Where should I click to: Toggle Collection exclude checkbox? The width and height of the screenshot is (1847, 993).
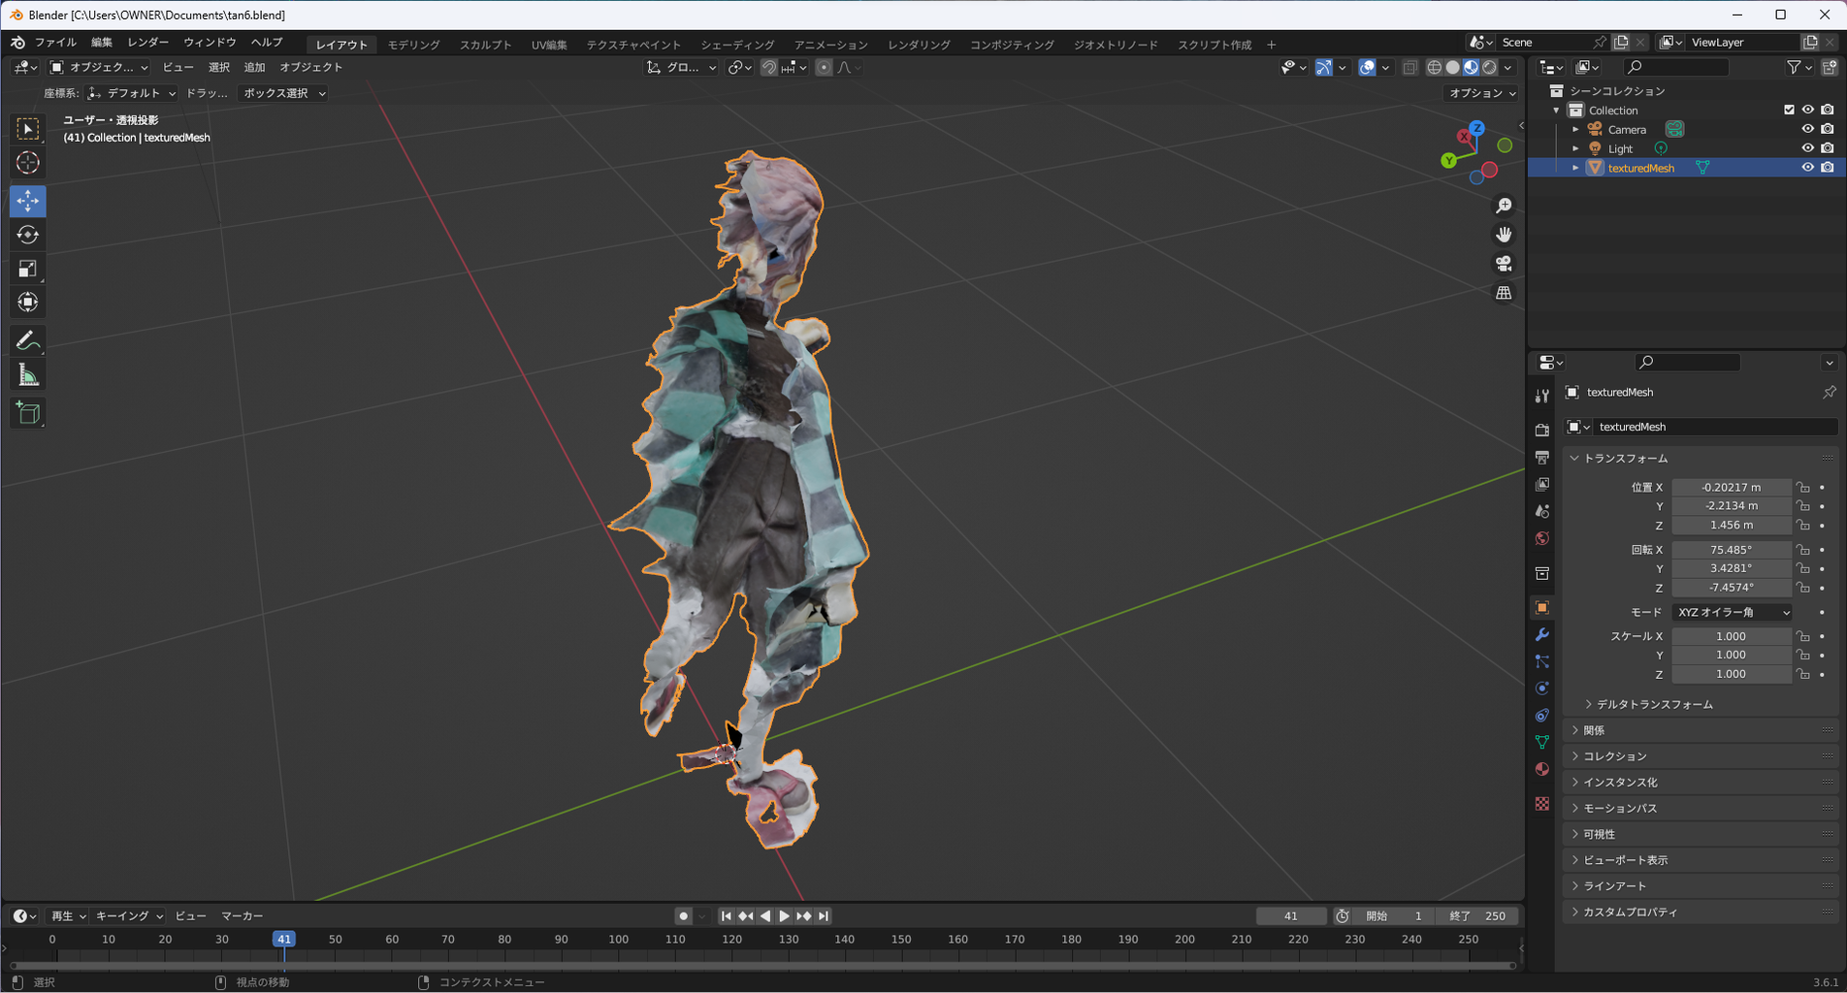(1789, 110)
